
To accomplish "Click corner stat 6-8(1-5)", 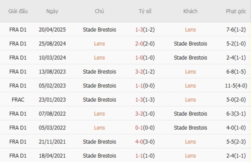I will pyautogui.click(x=236, y=72).
